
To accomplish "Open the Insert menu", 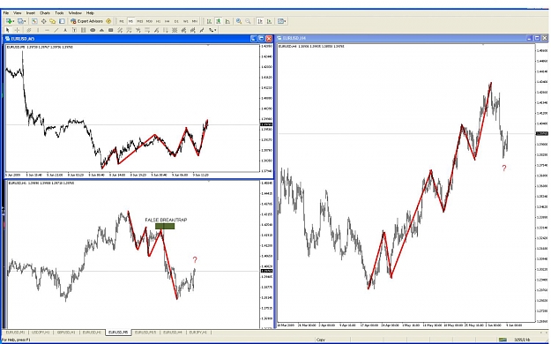I will coord(31,12).
